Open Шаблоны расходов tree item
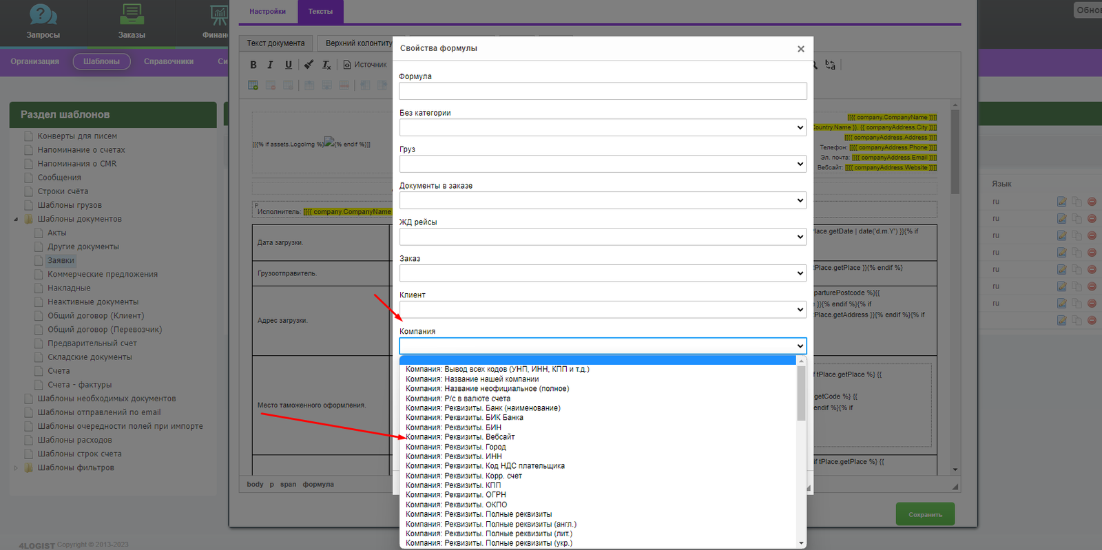This screenshot has height=550, width=1102. [x=74, y=440]
